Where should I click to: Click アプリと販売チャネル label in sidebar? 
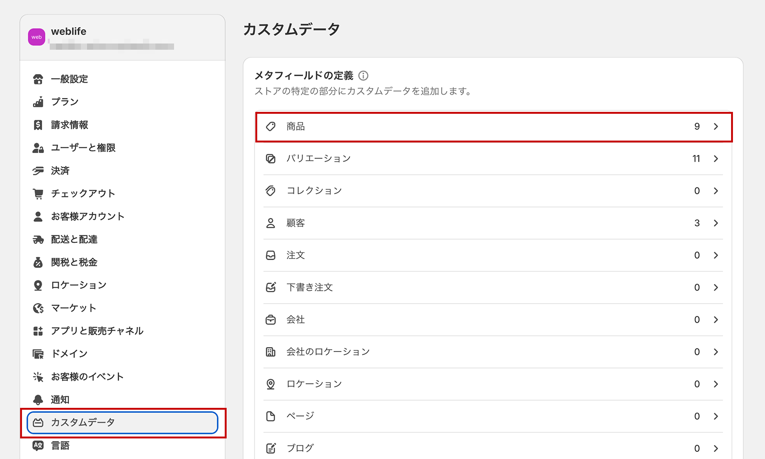click(97, 331)
